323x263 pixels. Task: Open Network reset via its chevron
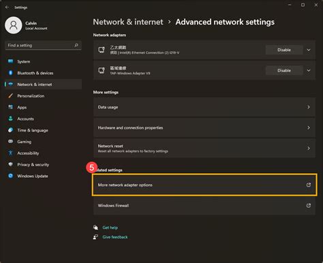309,149
